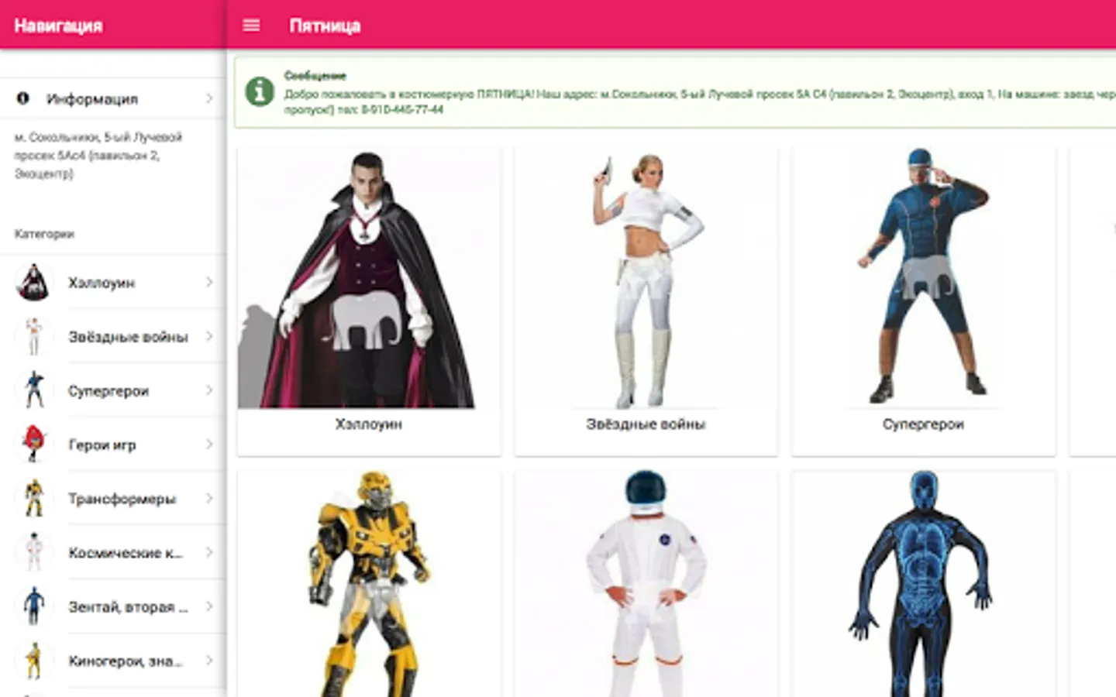Click the Киногерои sidebar icon
1116x697 pixels.
(33, 661)
